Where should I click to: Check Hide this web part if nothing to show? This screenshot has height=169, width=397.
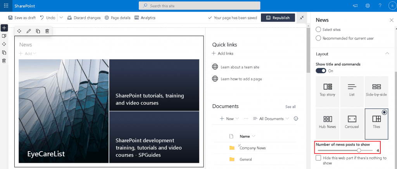tap(319, 158)
